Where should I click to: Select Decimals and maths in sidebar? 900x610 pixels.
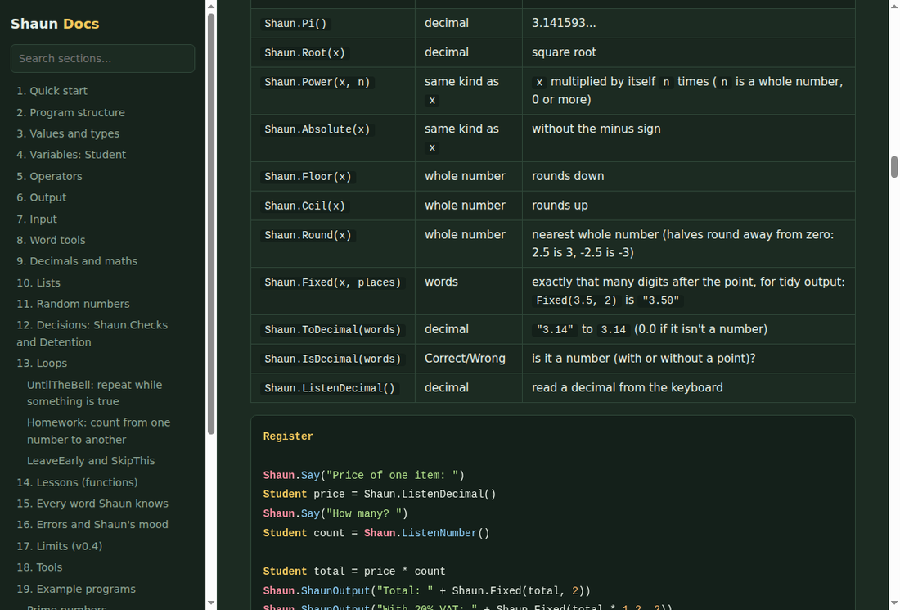pyautogui.click(x=77, y=260)
